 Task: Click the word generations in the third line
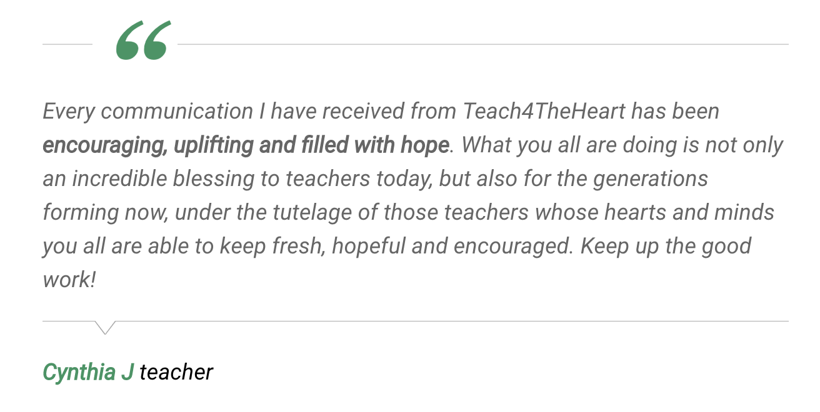[650, 179]
